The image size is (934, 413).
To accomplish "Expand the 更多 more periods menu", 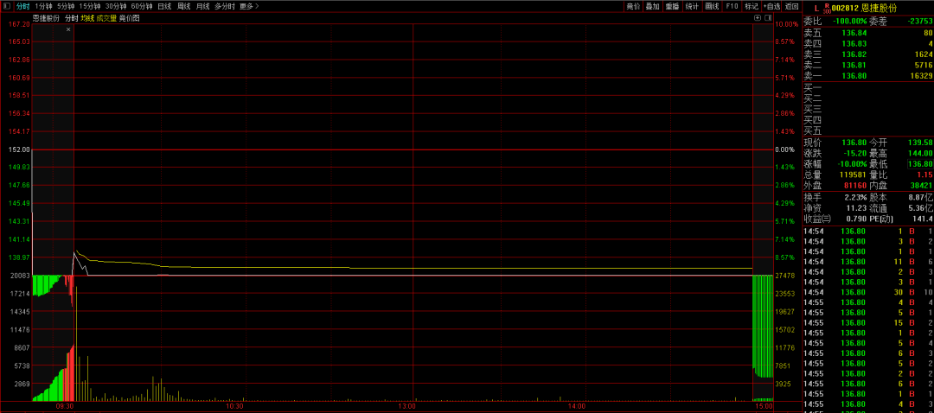I will 248,6.
